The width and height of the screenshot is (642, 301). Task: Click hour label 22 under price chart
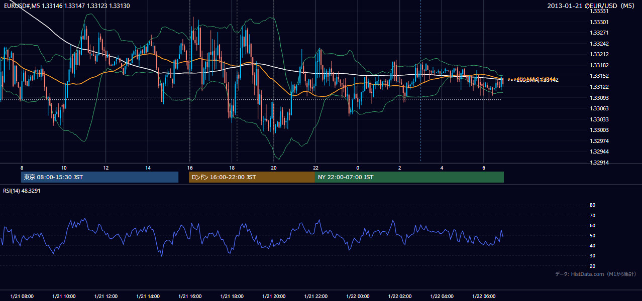click(x=315, y=168)
